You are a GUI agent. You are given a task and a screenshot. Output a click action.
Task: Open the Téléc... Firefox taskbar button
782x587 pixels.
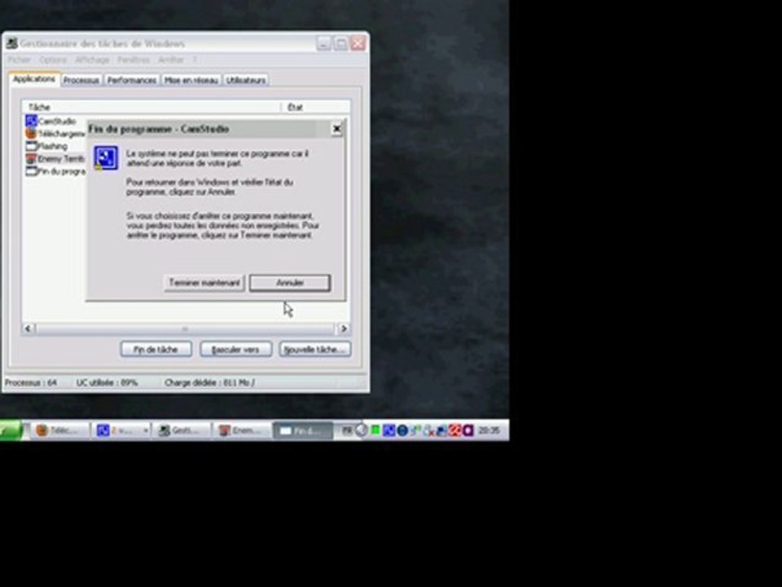pos(59,430)
